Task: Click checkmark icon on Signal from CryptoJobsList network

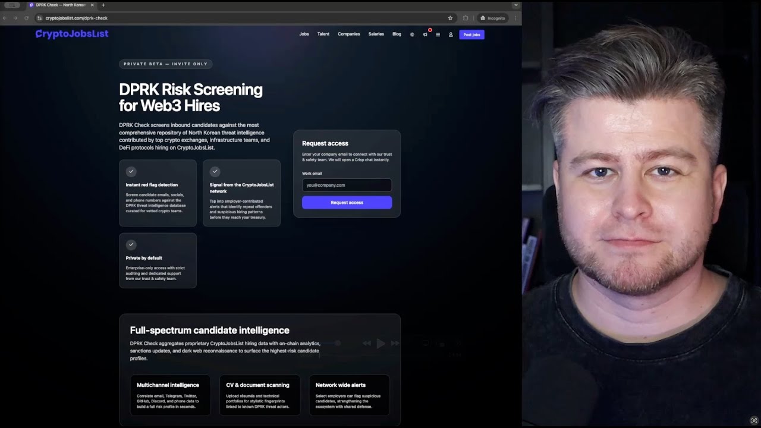Action: (x=215, y=171)
